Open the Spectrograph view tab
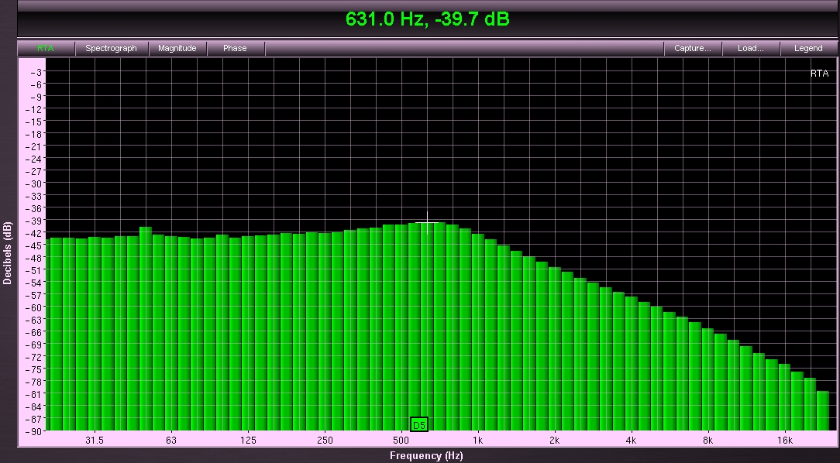The height and width of the screenshot is (463, 840). pos(111,48)
